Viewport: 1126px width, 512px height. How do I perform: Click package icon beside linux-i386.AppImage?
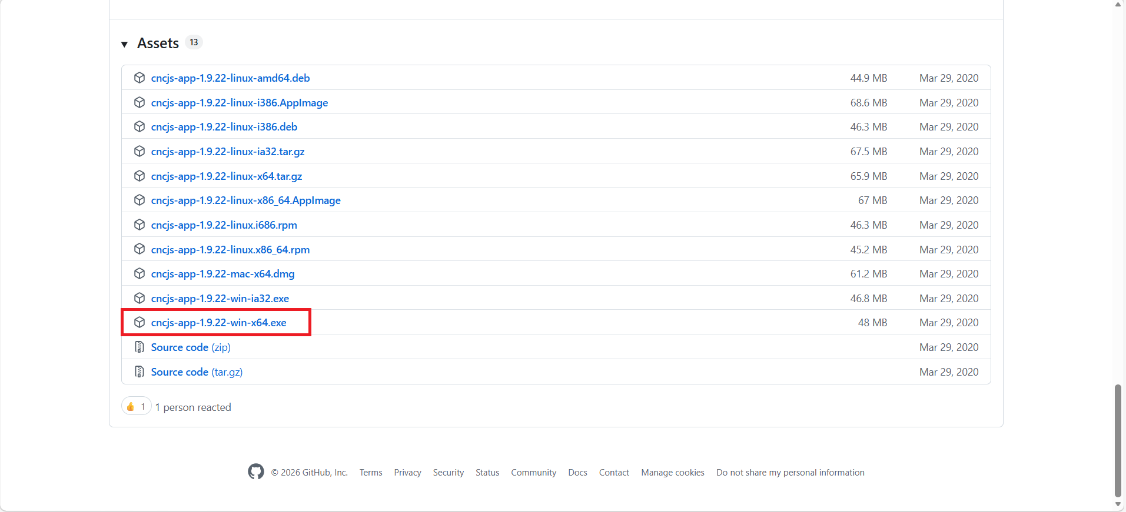[x=139, y=102]
